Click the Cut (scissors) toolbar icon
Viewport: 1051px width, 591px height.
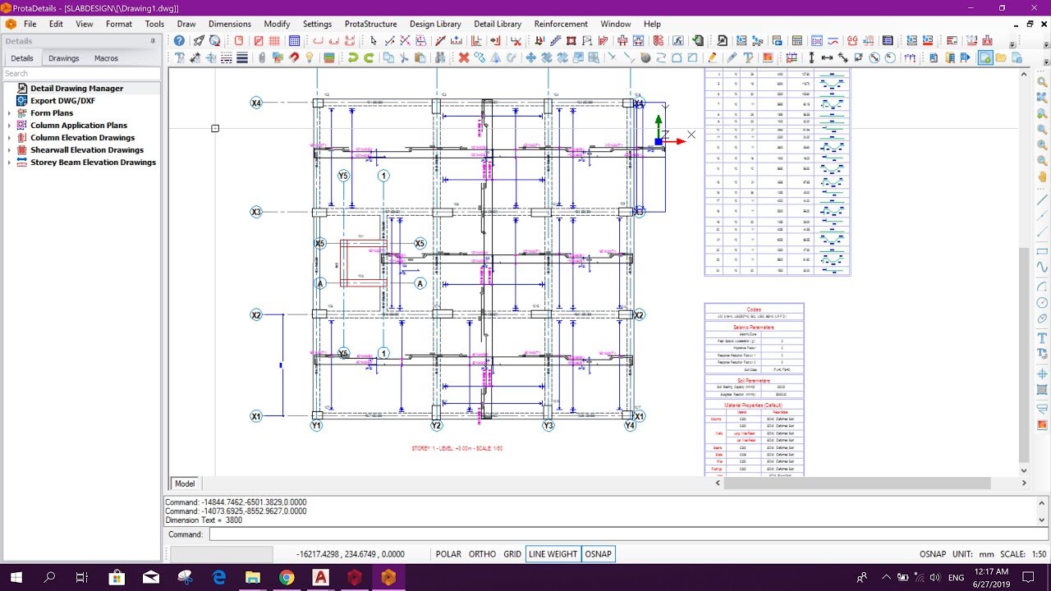point(403,57)
